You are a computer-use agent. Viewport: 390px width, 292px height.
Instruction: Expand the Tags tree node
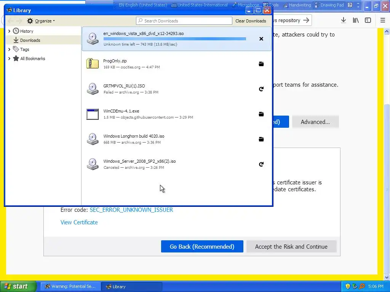click(9, 49)
